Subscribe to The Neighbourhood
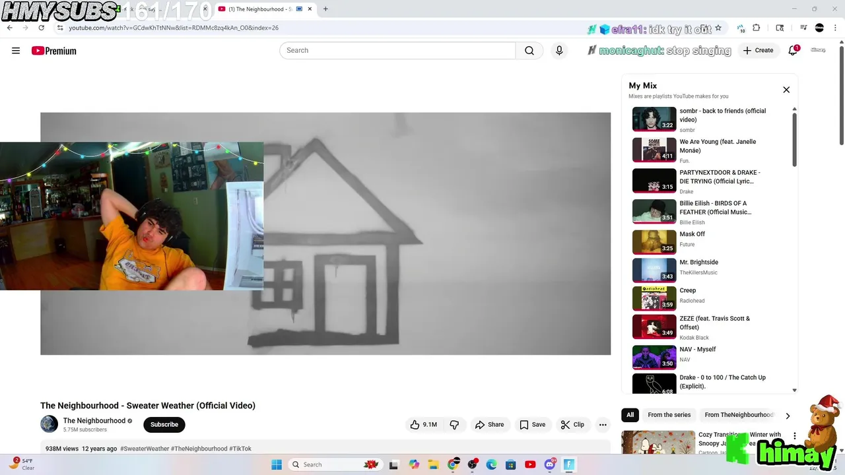Image resolution: width=845 pixels, height=475 pixels. 164,425
